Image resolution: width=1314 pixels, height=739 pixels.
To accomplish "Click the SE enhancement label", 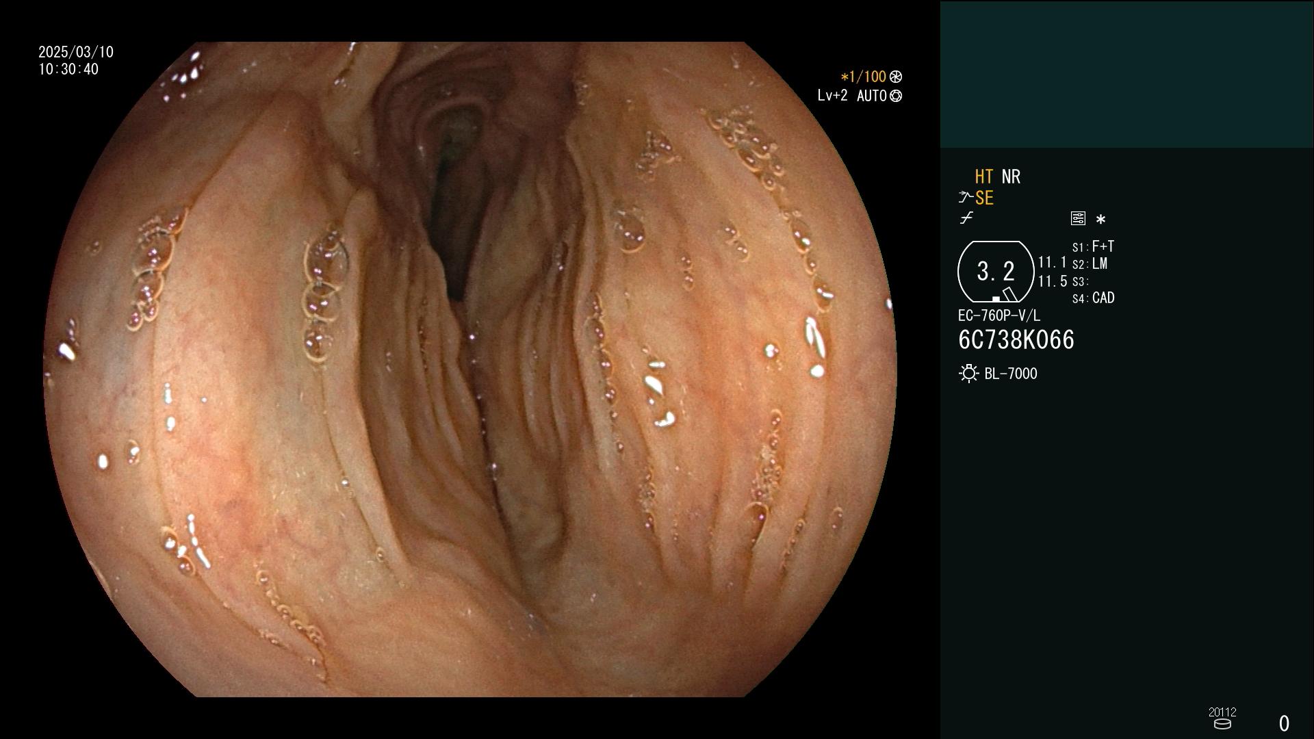I will click(x=984, y=198).
